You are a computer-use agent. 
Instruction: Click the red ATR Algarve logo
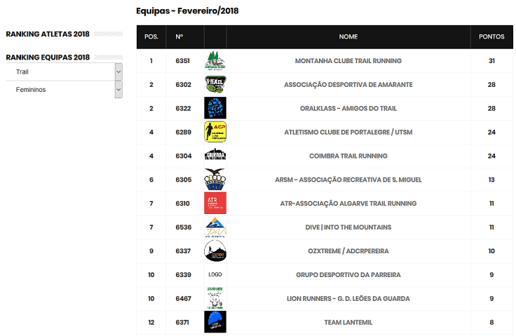[x=215, y=203]
